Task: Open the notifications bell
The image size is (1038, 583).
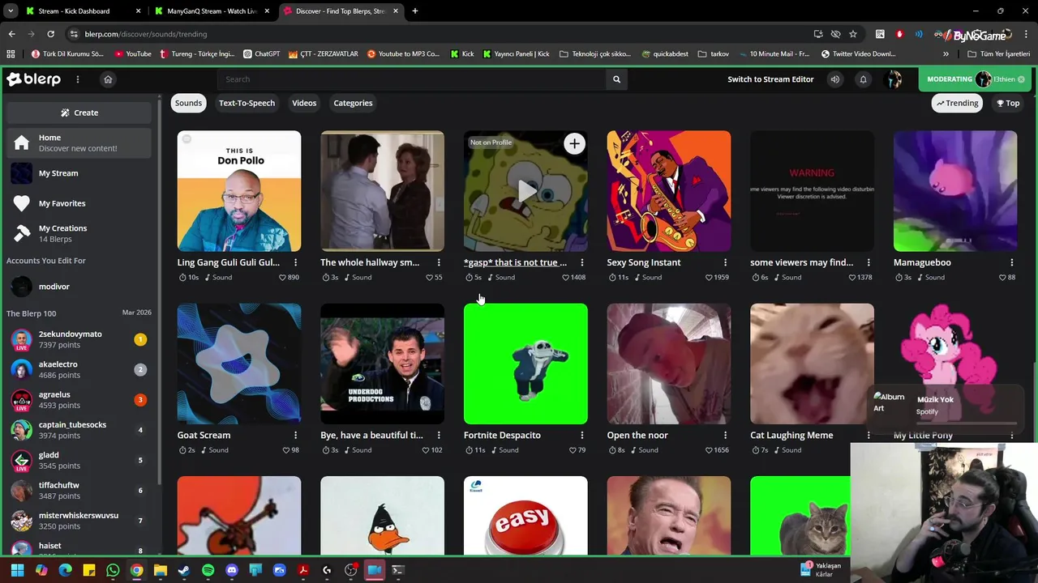Action: coord(863,79)
